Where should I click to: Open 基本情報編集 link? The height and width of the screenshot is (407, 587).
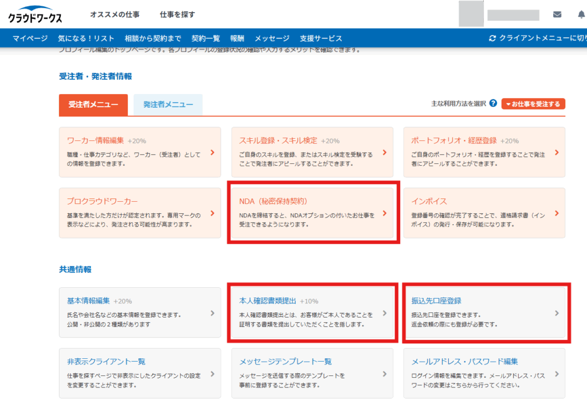click(88, 300)
